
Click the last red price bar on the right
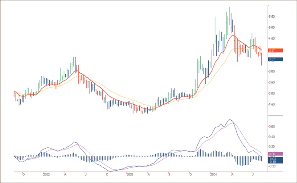coord(262,58)
